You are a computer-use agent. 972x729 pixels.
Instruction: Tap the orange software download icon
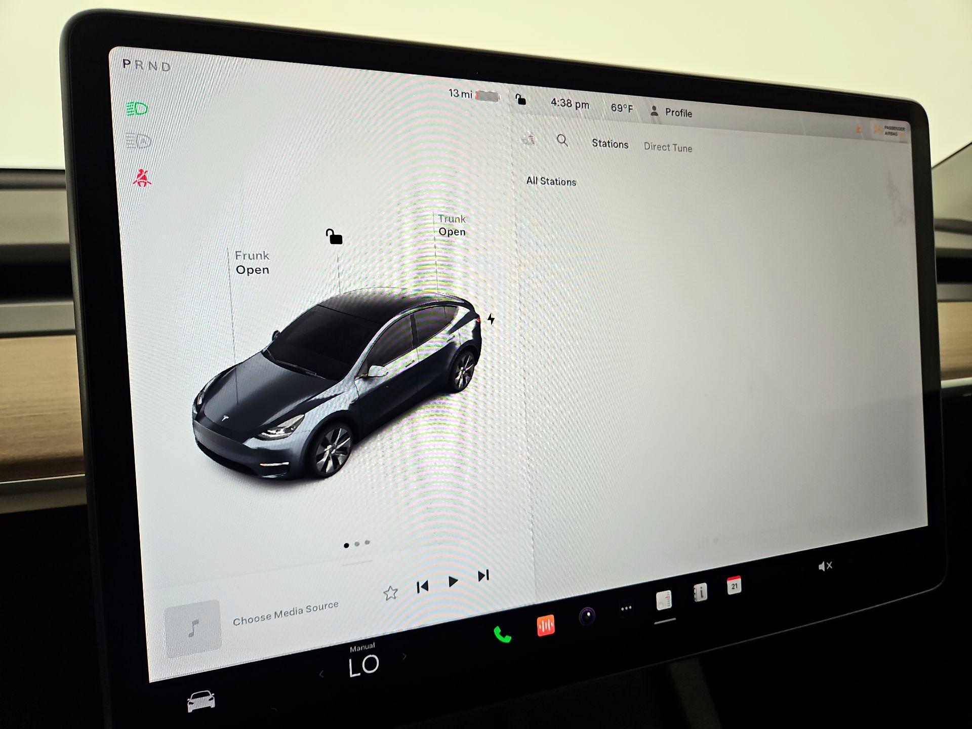coord(859,129)
